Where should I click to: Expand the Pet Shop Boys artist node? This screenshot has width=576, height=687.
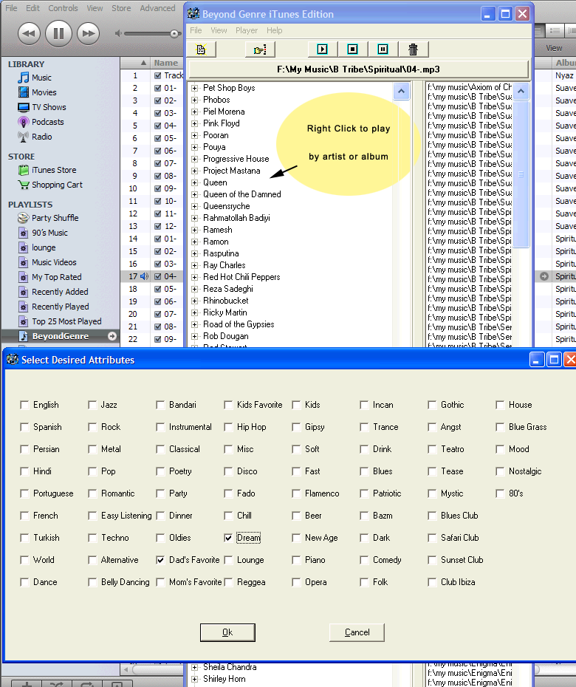pos(194,88)
